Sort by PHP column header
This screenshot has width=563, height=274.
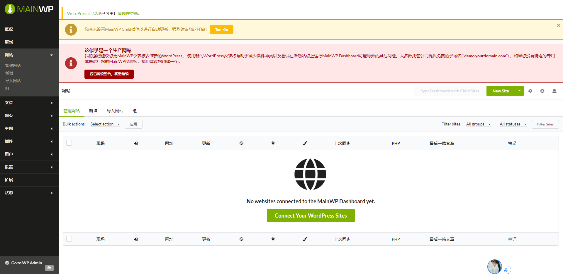(x=396, y=143)
